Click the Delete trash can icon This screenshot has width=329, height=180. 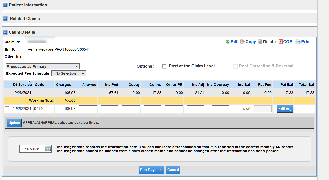coord(260,42)
